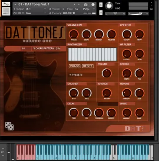Click the Voices count value 0
Screen dimensions: 159x161
coord(63,9)
